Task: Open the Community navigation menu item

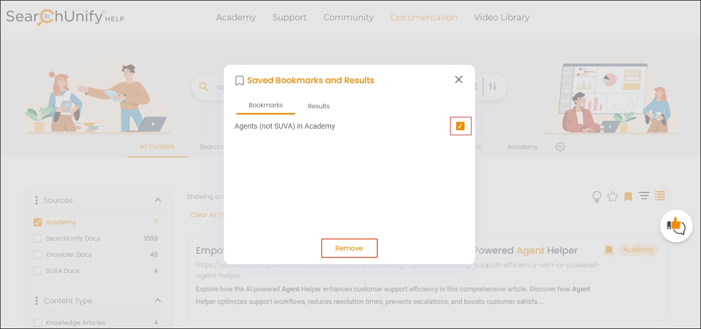Action: tap(348, 17)
